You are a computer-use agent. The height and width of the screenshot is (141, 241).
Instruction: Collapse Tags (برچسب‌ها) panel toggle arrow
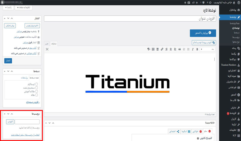tap(5, 114)
